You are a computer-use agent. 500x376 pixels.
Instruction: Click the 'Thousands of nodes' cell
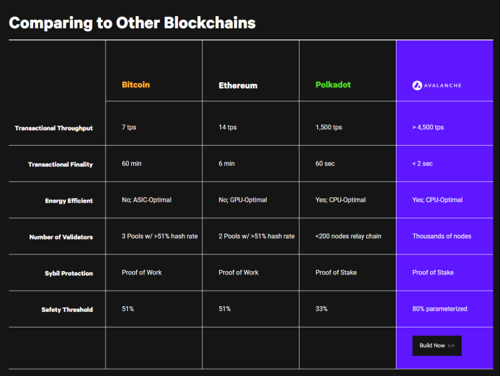pos(442,236)
